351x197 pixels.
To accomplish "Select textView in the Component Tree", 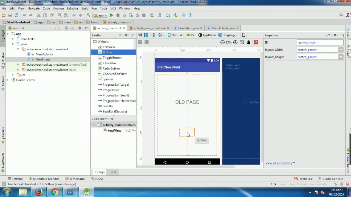I will [114, 131].
